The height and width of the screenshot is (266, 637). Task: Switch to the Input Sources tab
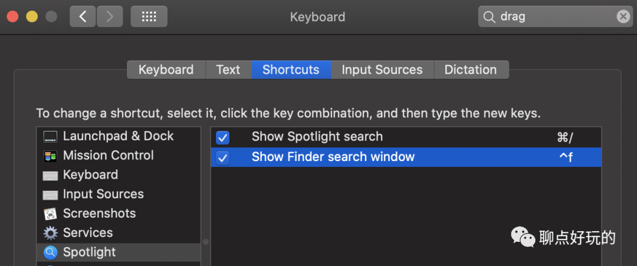tap(382, 70)
